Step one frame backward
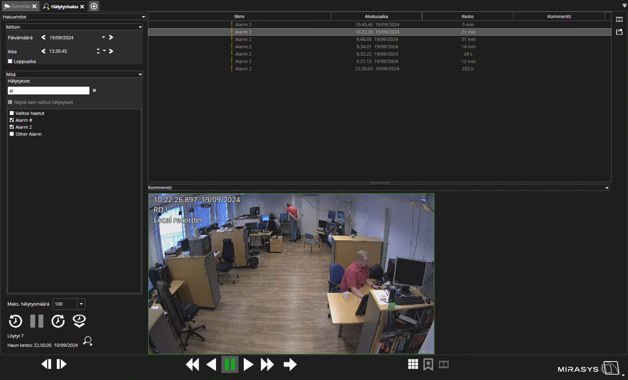 (46, 364)
